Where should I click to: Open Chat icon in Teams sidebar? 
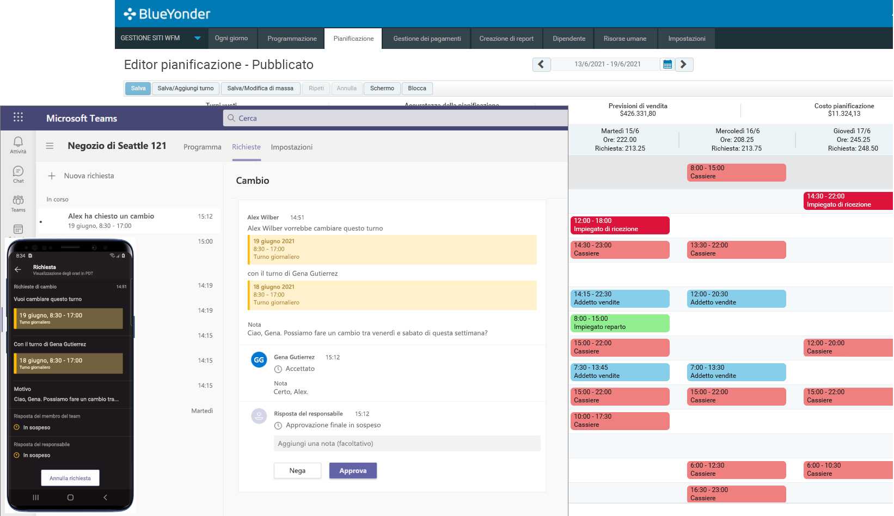click(18, 171)
